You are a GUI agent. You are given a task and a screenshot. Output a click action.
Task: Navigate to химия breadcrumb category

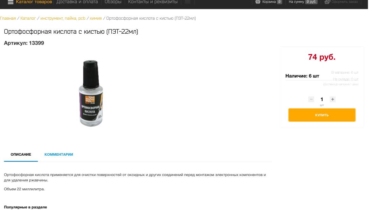96,18
